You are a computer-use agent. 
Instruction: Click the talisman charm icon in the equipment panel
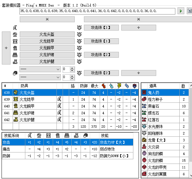pos(15,73)
